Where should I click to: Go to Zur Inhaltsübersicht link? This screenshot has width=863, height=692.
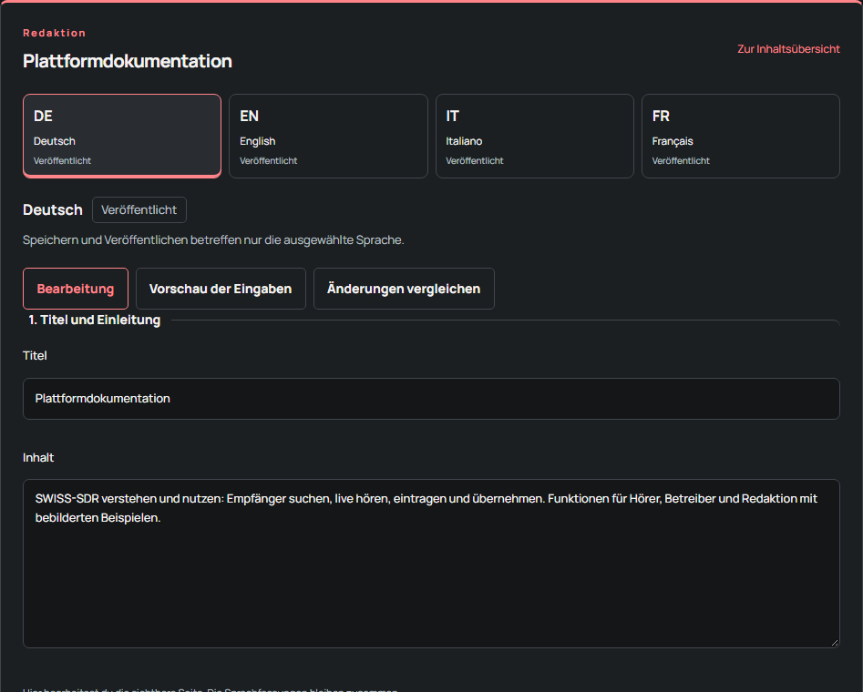coord(788,49)
